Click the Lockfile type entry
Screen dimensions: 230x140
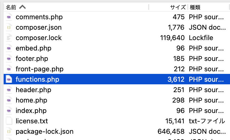[x=201, y=38]
